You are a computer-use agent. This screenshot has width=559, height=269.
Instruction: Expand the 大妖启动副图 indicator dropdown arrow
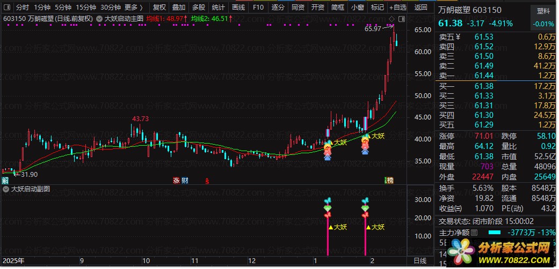pos(6,189)
